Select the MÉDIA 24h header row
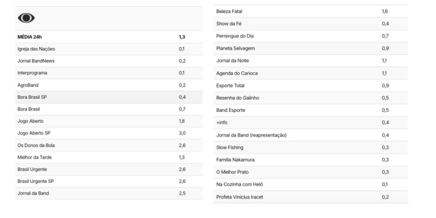Image resolution: width=436 pixels, height=218 pixels. pyautogui.click(x=109, y=37)
